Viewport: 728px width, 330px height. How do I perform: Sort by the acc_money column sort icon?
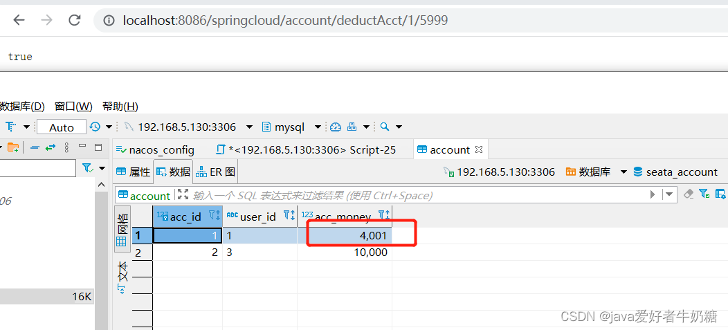pyautogui.click(x=385, y=215)
